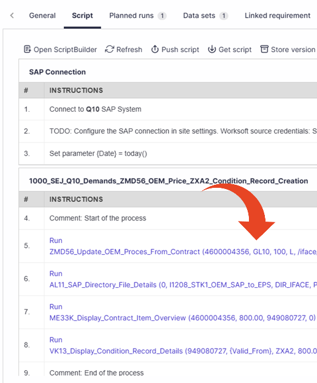The image size is (317, 383).
Task: Click the Refresh label
Action: click(129, 50)
